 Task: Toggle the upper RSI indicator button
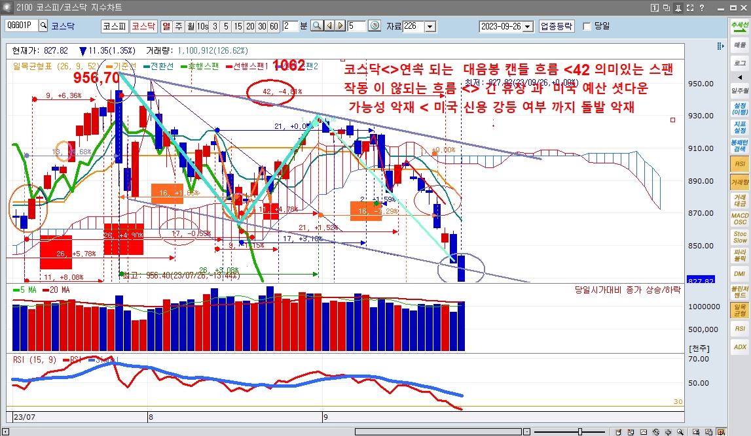[739, 164]
